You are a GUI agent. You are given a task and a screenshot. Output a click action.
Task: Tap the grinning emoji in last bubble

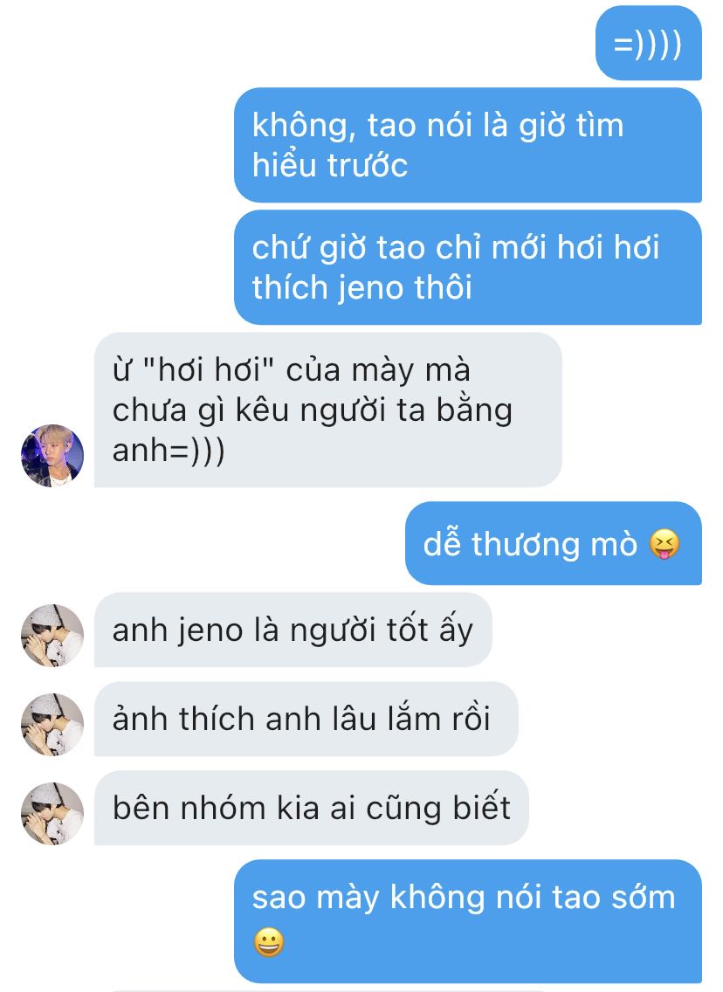269,942
